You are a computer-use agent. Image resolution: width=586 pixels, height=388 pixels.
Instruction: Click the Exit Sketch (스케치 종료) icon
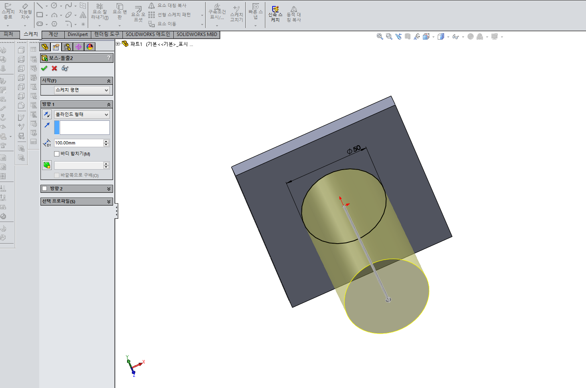(8, 11)
